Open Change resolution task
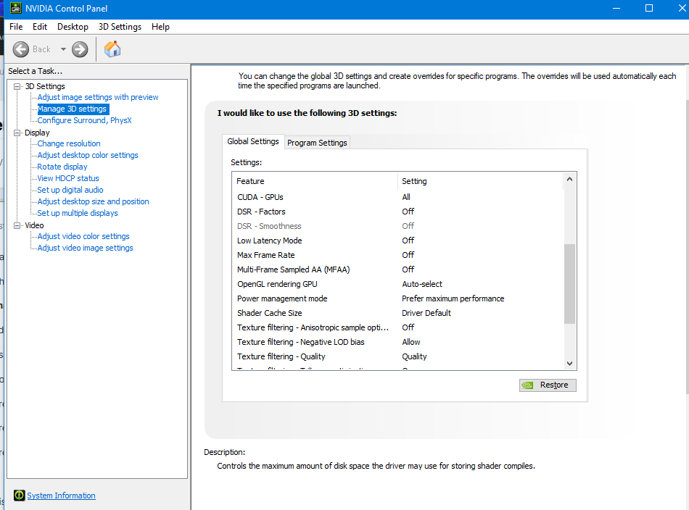 [x=69, y=143]
